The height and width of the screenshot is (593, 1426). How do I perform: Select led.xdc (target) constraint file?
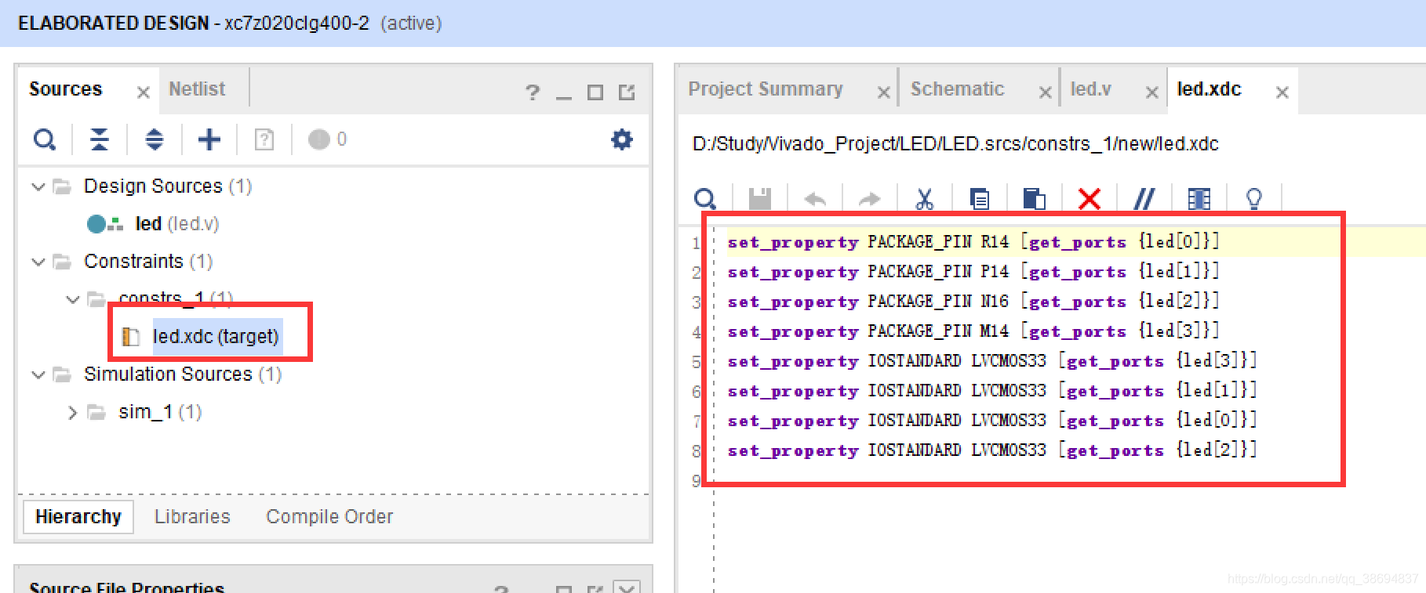(216, 337)
